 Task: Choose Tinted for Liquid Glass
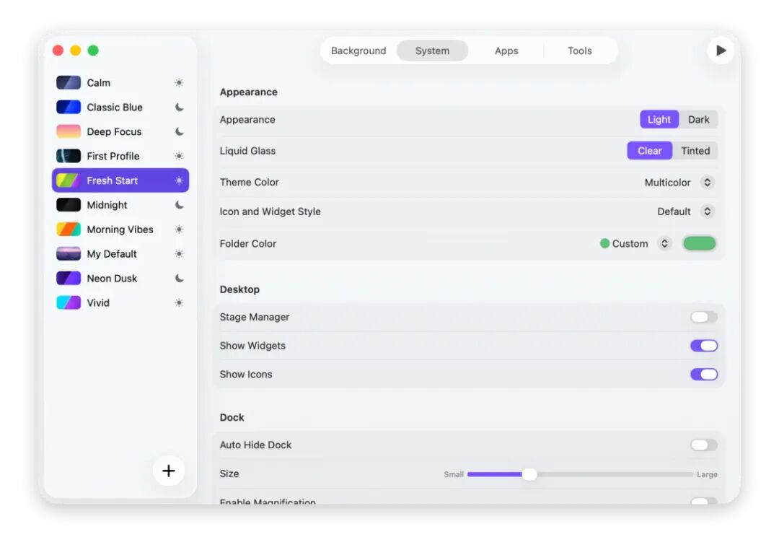695,151
